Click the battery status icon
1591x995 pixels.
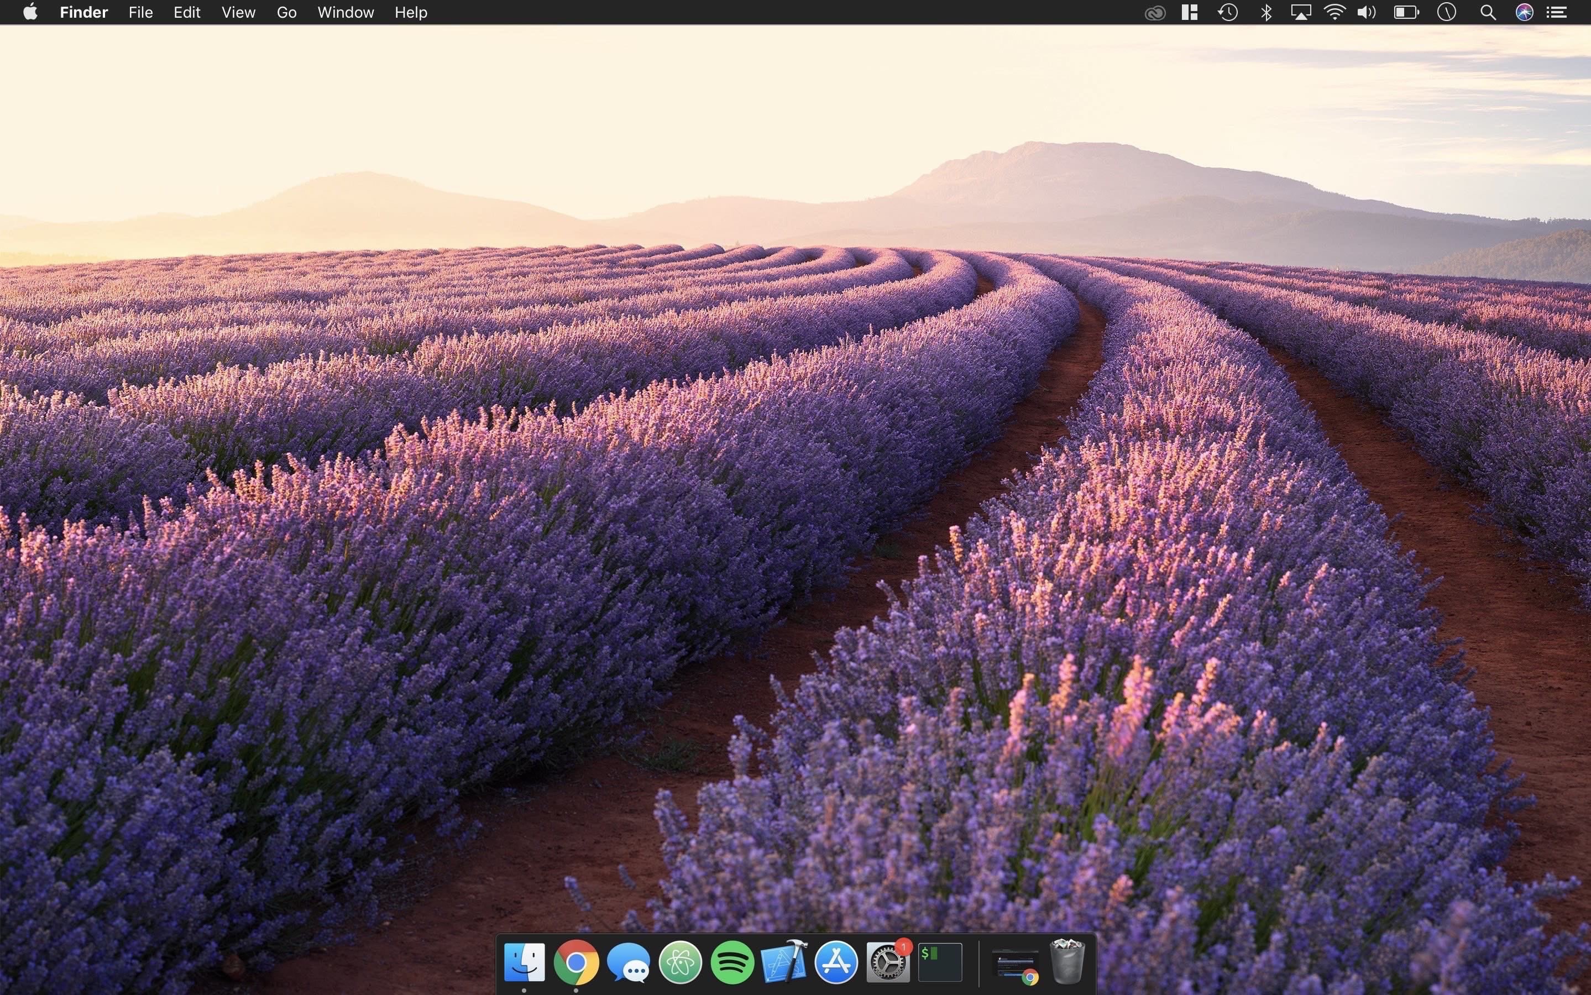[x=1405, y=13]
